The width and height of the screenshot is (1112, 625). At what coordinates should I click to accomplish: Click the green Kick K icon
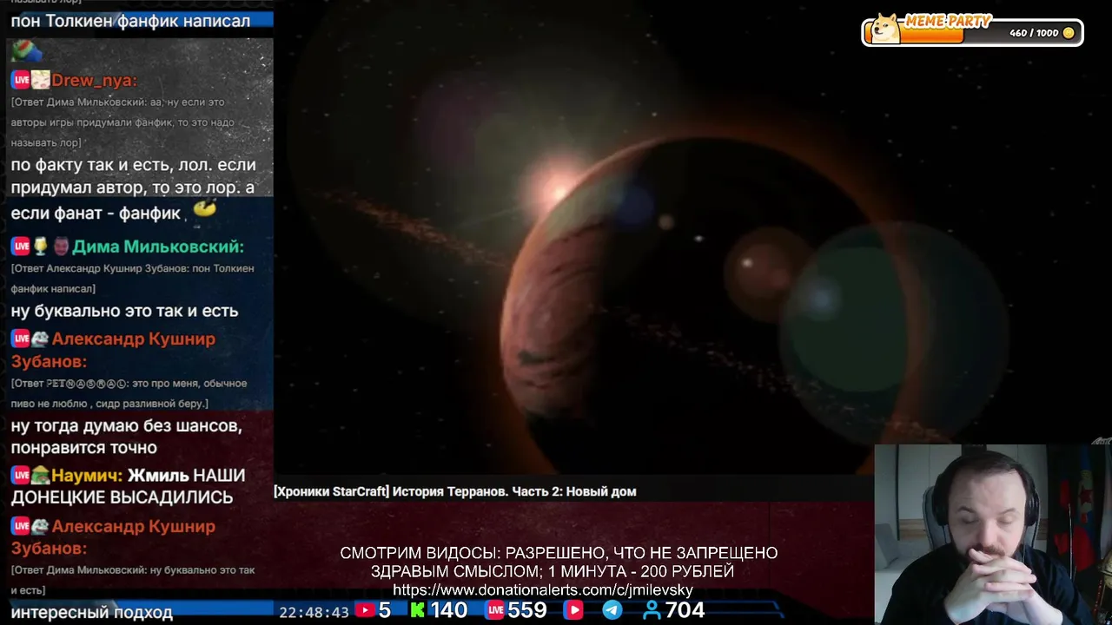coord(418,610)
